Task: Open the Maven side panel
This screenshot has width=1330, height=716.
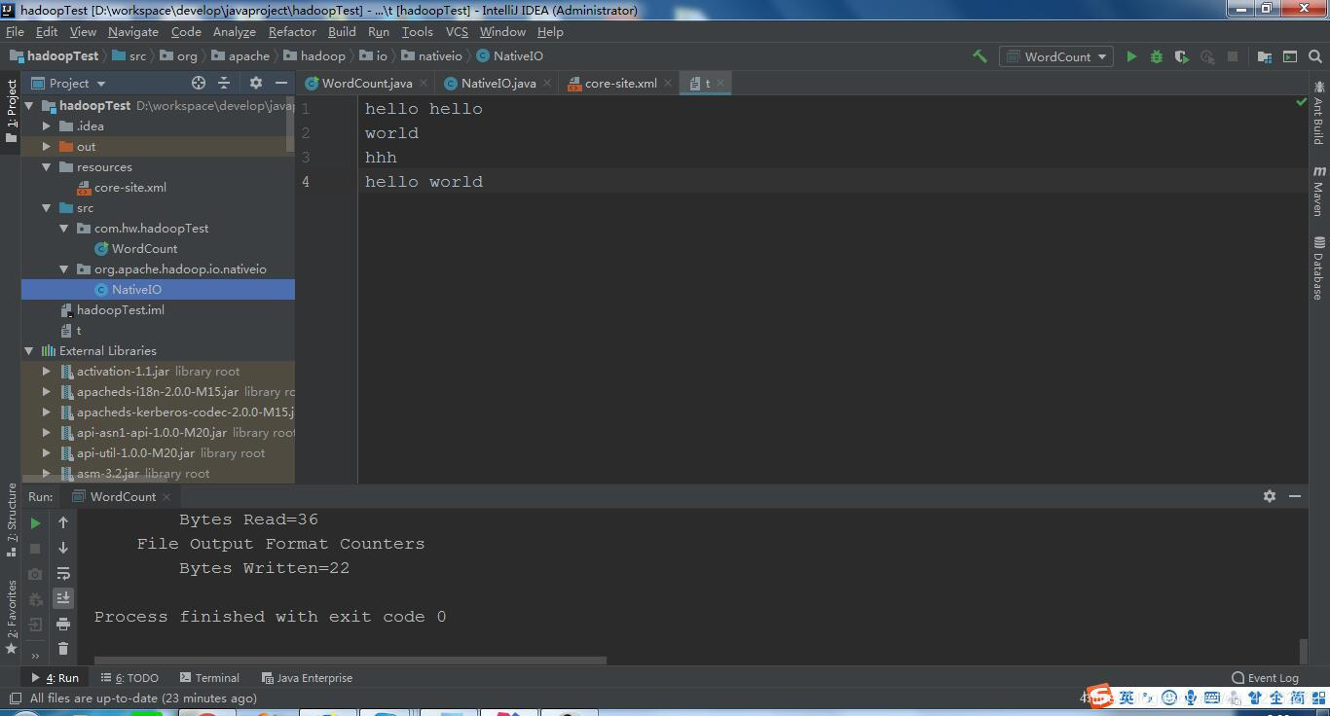Action: (x=1318, y=191)
